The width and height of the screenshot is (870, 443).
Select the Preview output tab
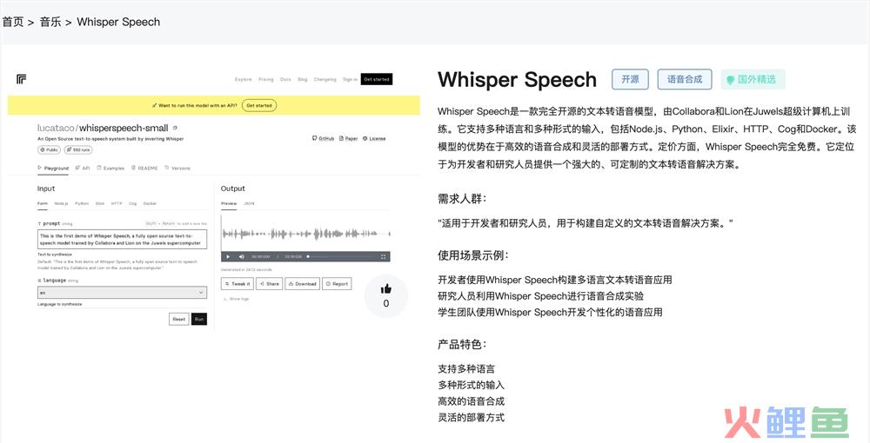(x=229, y=203)
